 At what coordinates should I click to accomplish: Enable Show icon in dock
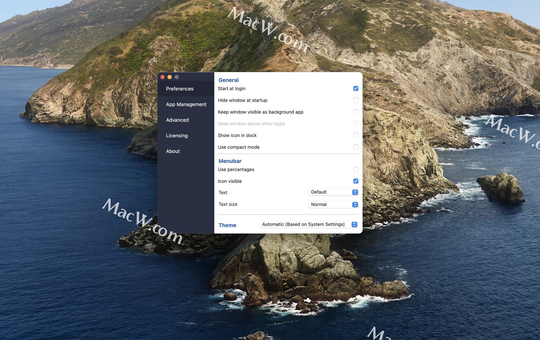[355, 135]
